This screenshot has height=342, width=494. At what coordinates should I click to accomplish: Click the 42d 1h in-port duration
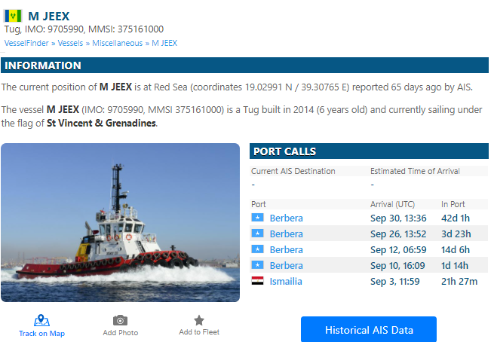coord(456,218)
